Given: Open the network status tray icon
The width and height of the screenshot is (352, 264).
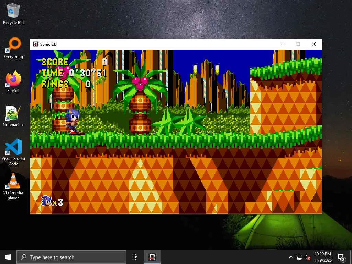Looking at the screenshot, I should 299,257.
